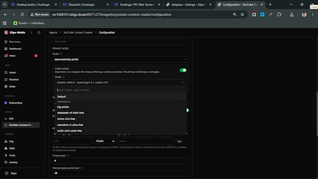Click the Seal button
Image resolution: width=318 pixels, height=179 pixels.
point(179,141)
